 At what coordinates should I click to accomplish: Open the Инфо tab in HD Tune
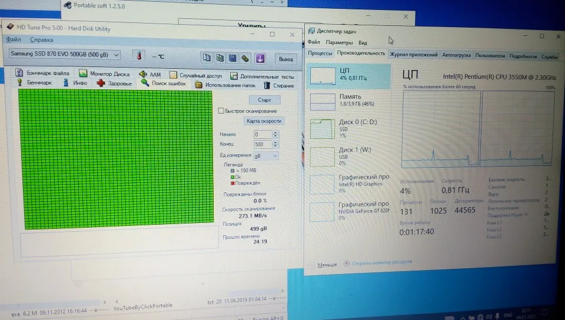(75, 83)
